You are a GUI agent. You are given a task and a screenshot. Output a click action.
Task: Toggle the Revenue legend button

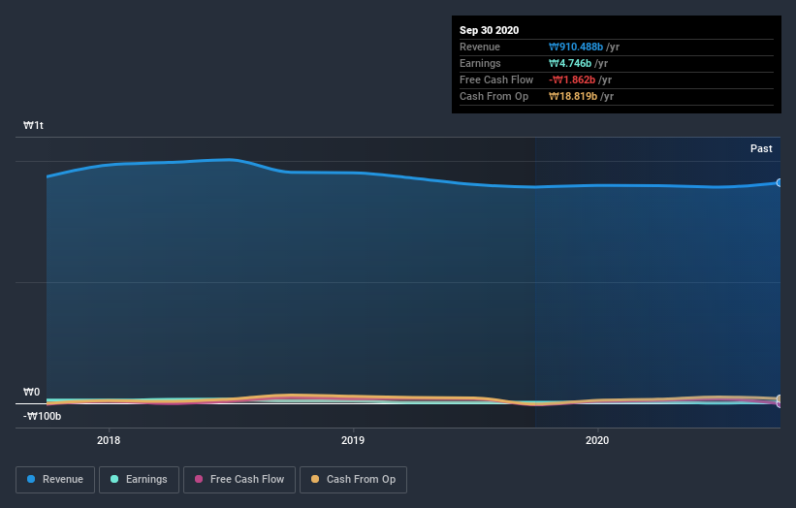pos(55,480)
